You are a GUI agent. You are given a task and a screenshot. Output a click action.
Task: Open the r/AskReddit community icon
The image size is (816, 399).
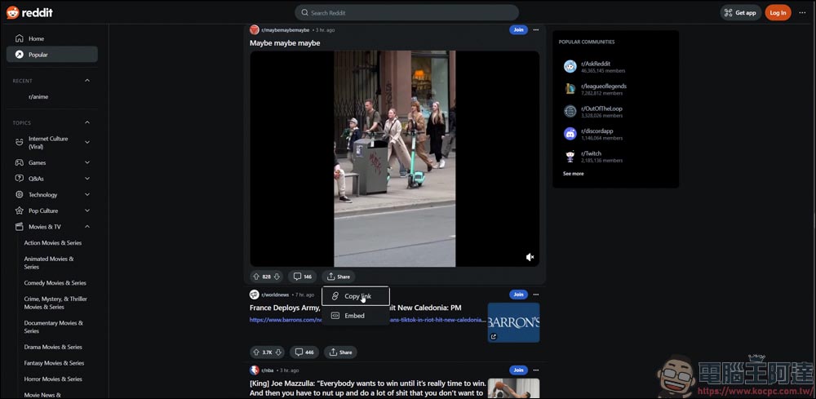tap(570, 66)
